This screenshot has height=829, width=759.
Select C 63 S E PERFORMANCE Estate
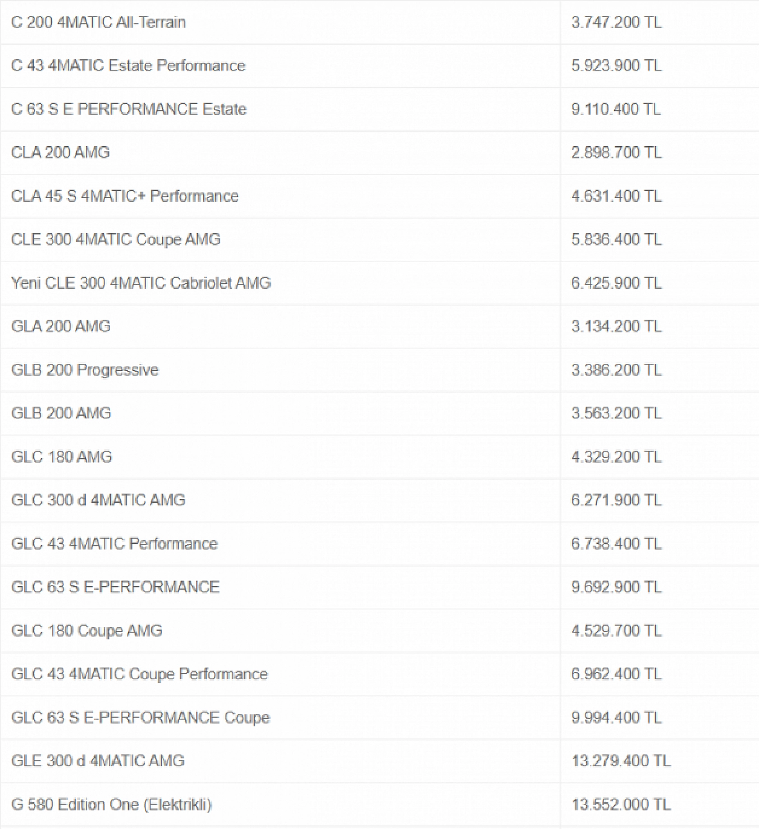point(129,109)
